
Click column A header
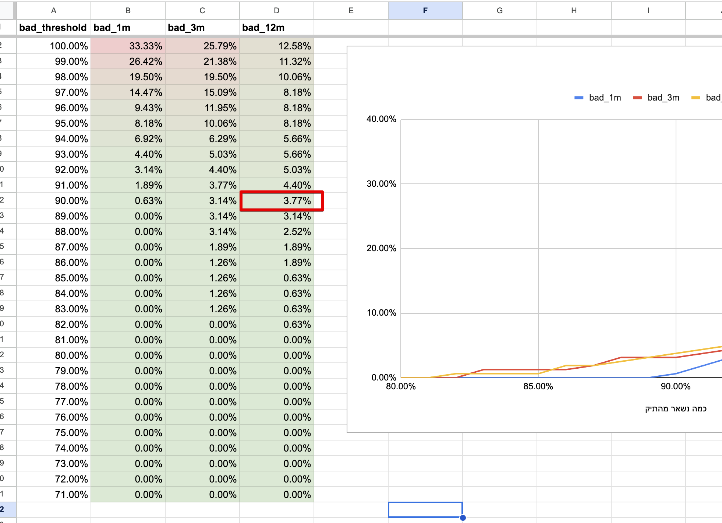54,10
